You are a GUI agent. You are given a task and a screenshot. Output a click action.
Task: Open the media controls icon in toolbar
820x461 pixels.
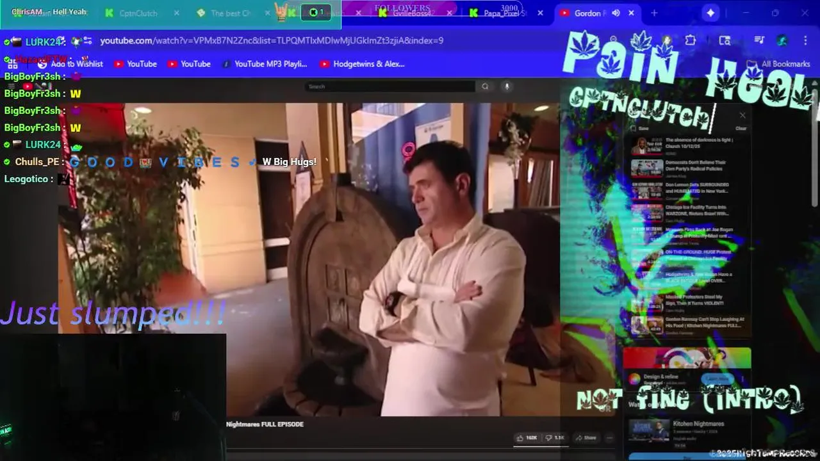pyautogui.click(x=759, y=40)
